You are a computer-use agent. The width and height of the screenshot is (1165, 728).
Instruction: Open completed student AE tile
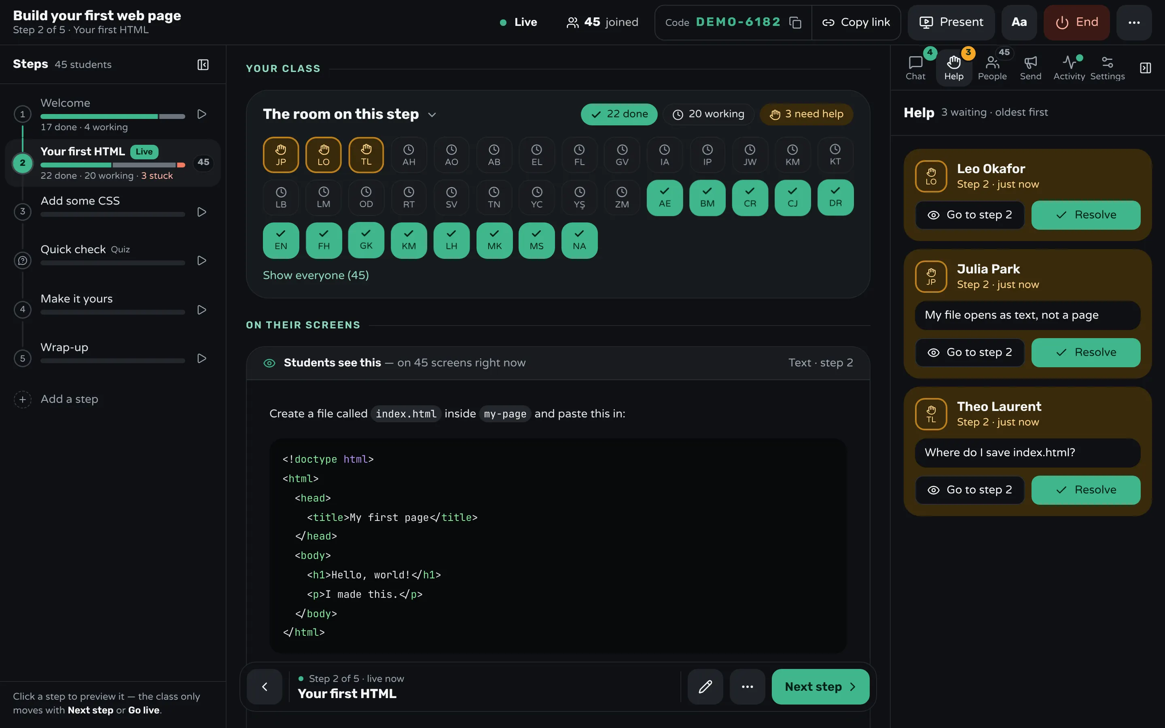click(664, 197)
